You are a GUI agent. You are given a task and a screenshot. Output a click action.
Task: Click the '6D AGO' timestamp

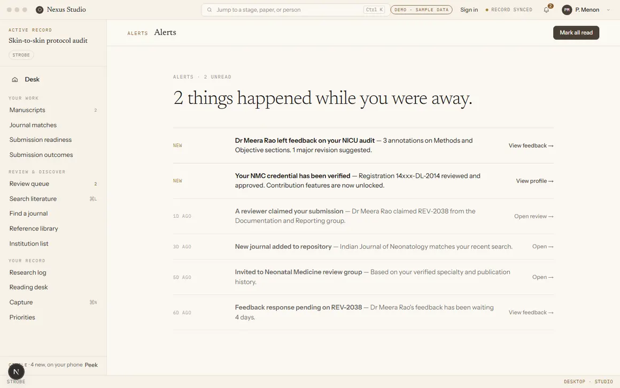click(x=182, y=313)
